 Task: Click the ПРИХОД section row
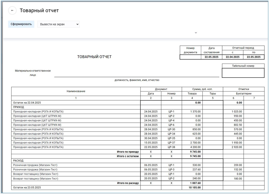19,107
